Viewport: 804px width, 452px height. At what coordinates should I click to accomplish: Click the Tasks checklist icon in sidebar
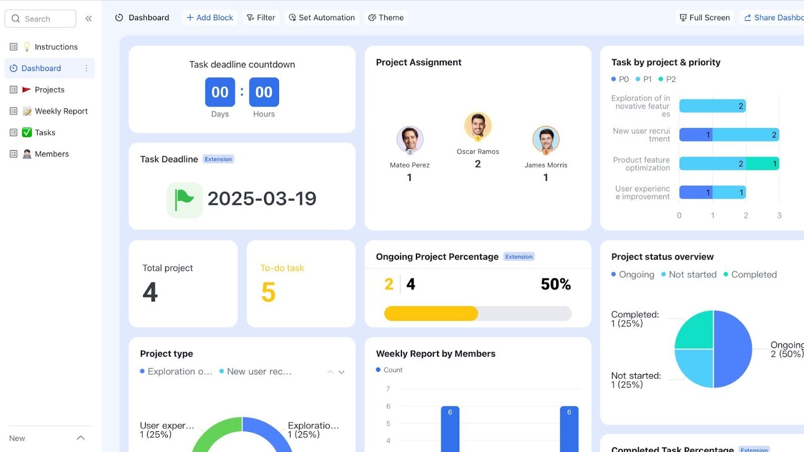point(26,132)
